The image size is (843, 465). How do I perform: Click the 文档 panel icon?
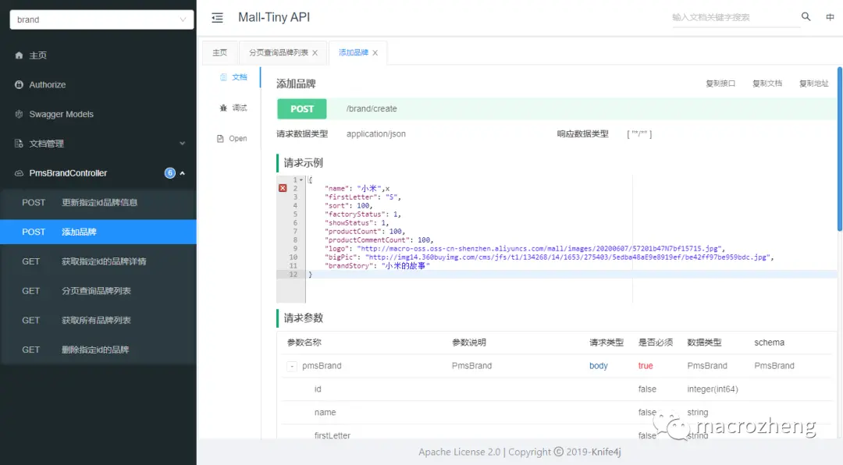(226, 76)
